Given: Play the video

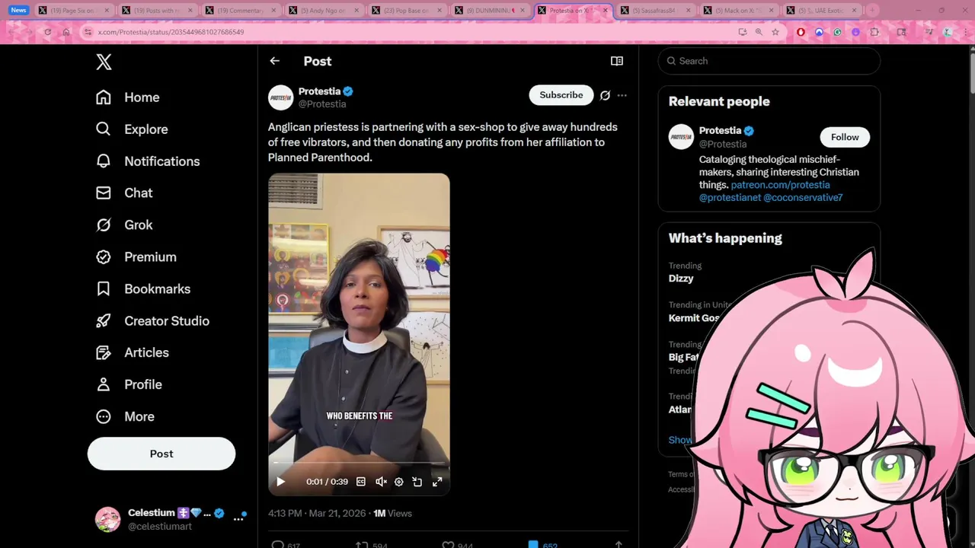Looking at the screenshot, I should pos(280,482).
